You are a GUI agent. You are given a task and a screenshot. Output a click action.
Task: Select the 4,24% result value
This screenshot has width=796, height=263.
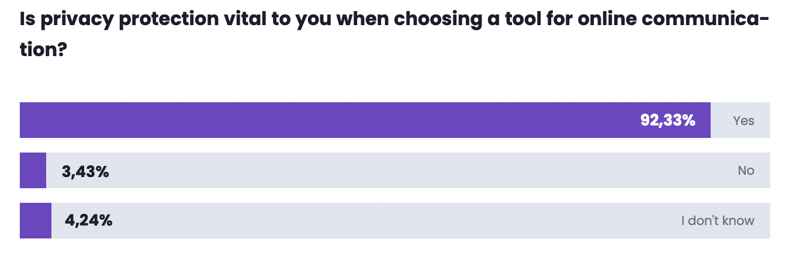click(x=89, y=221)
